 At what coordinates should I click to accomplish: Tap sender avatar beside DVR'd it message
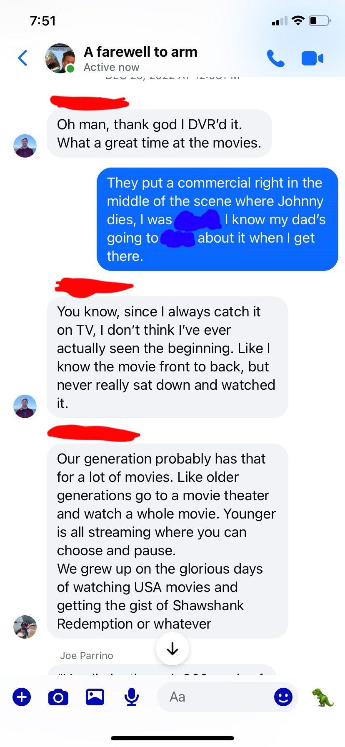pos(25,145)
